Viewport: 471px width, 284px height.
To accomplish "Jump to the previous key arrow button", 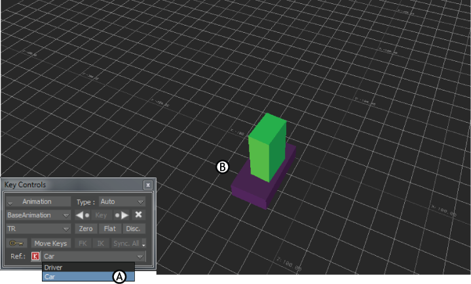I will coord(83,215).
